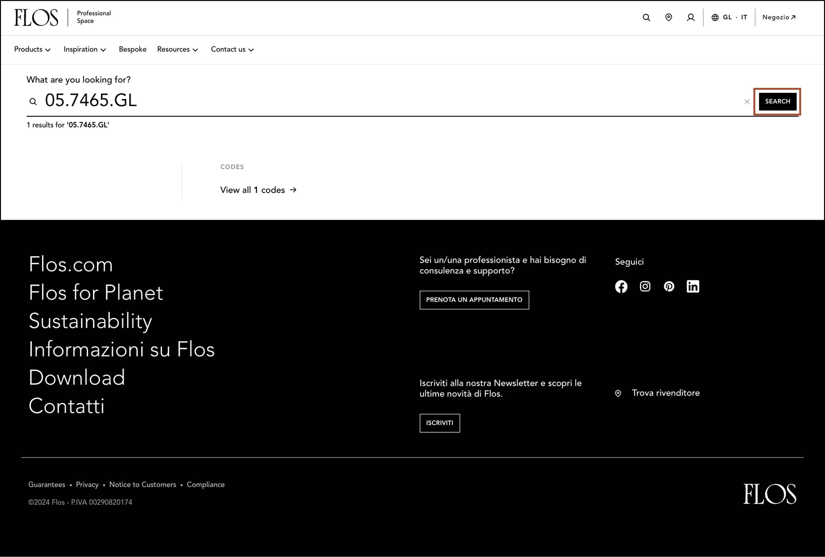Click the globe language selector GL · IT
Image resolution: width=825 pixels, height=557 pixels.
coord(729,17)
